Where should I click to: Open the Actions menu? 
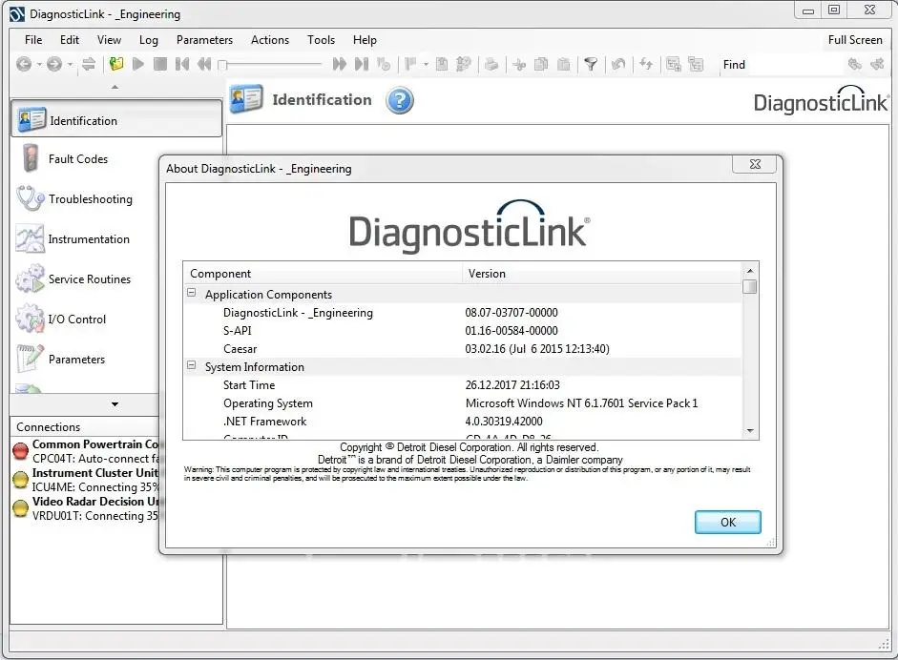pyautogui.click(x=270, y=40)
